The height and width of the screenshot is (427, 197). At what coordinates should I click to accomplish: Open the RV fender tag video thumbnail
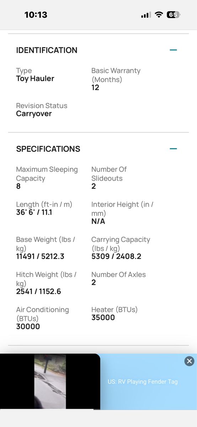50,381
